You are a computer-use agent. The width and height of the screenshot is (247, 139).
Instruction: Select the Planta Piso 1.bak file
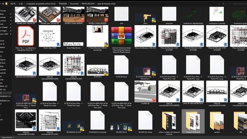pyautogui.click(x=169, y=65)
